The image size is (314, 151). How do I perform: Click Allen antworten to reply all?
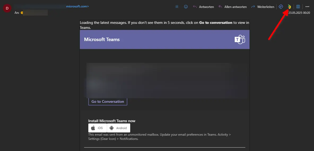point(233,7)
